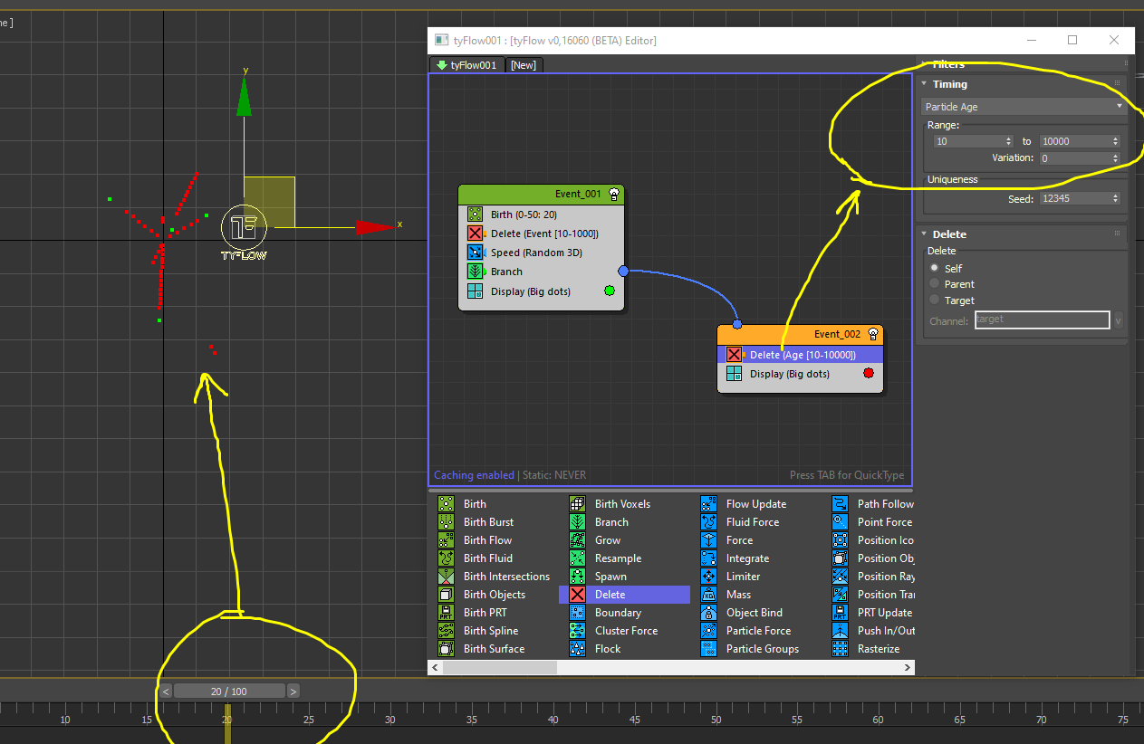Select the Target delete radio button

(935, 300)
